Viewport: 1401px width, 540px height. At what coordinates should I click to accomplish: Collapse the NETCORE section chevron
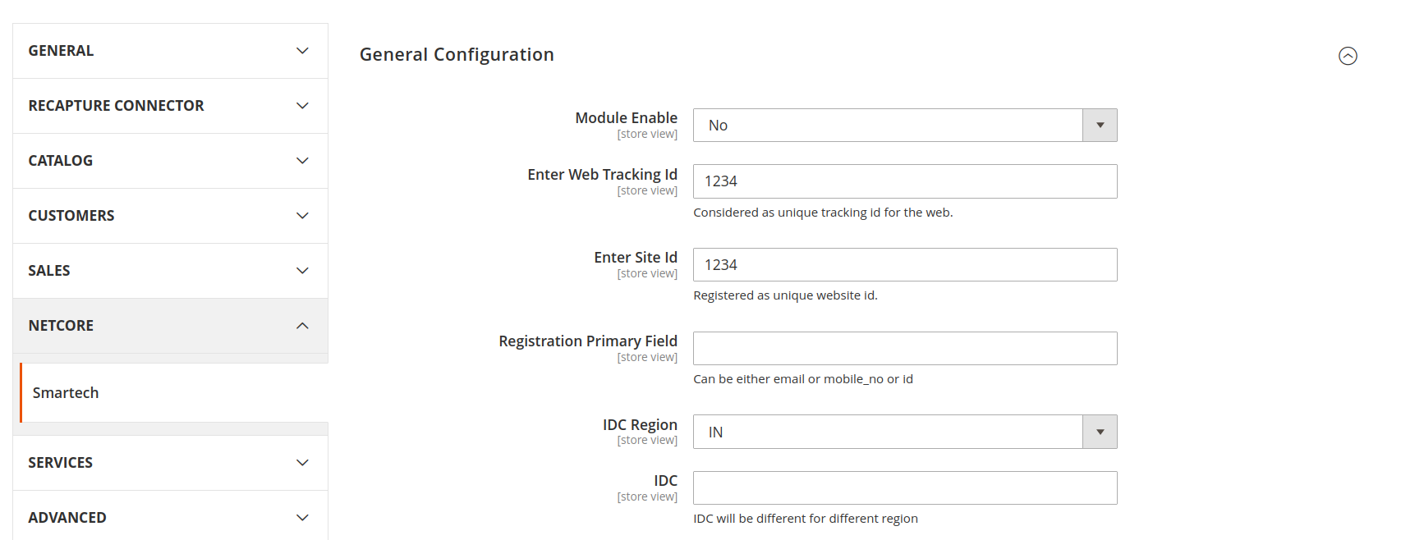point(302,326)
